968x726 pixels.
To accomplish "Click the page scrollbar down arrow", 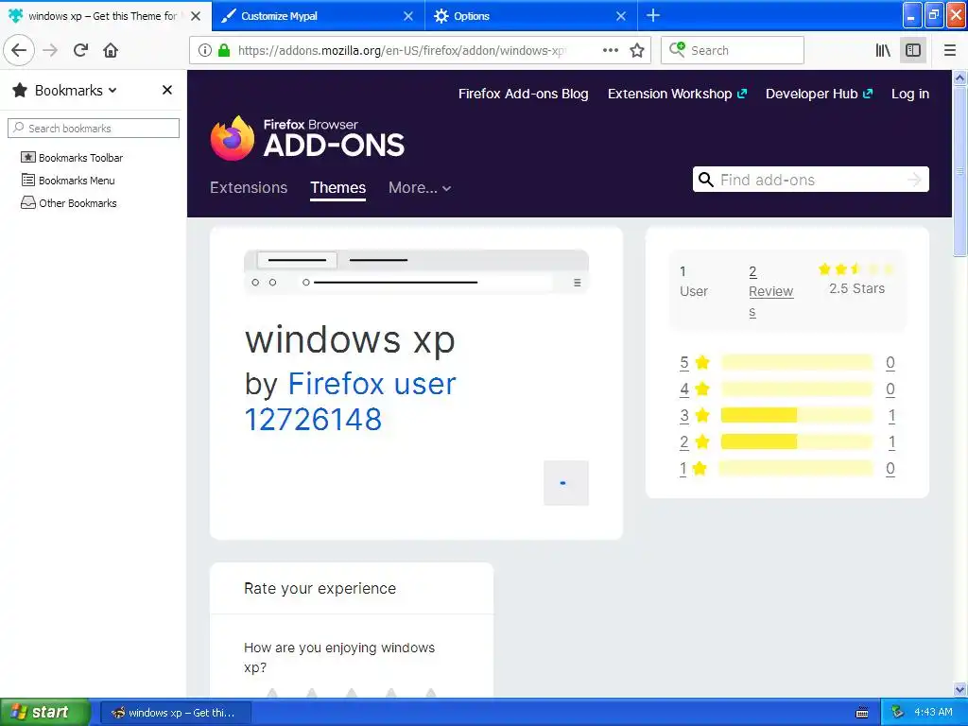I will pyautogui.click(x=960, y=689).
